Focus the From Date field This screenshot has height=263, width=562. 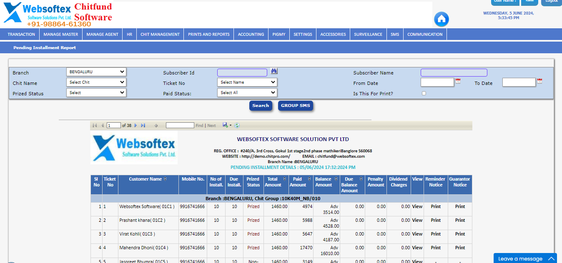(x=437, y=82)
